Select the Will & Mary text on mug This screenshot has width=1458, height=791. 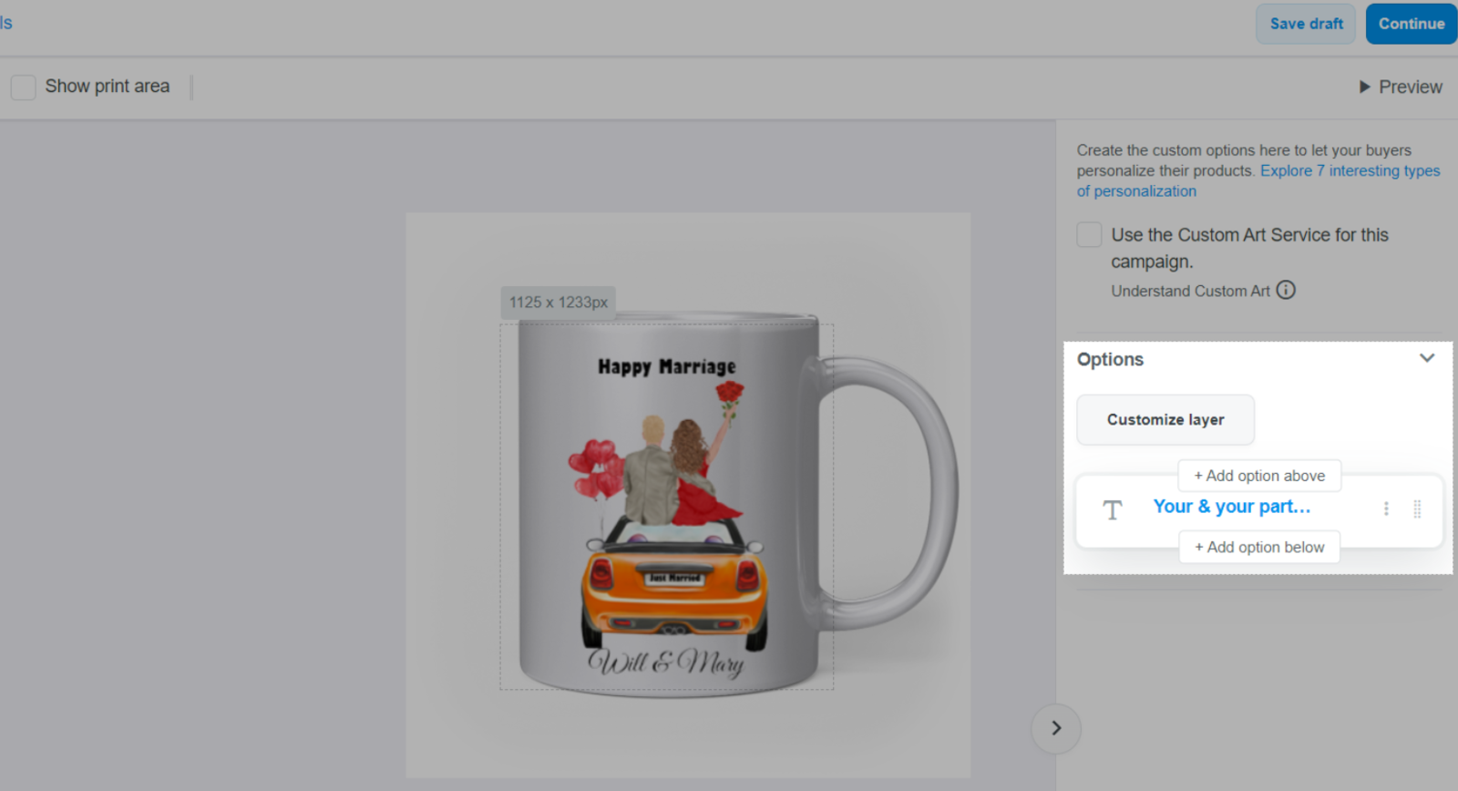tap(665, 662)
